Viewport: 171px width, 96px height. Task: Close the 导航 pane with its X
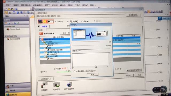point(27,16)
